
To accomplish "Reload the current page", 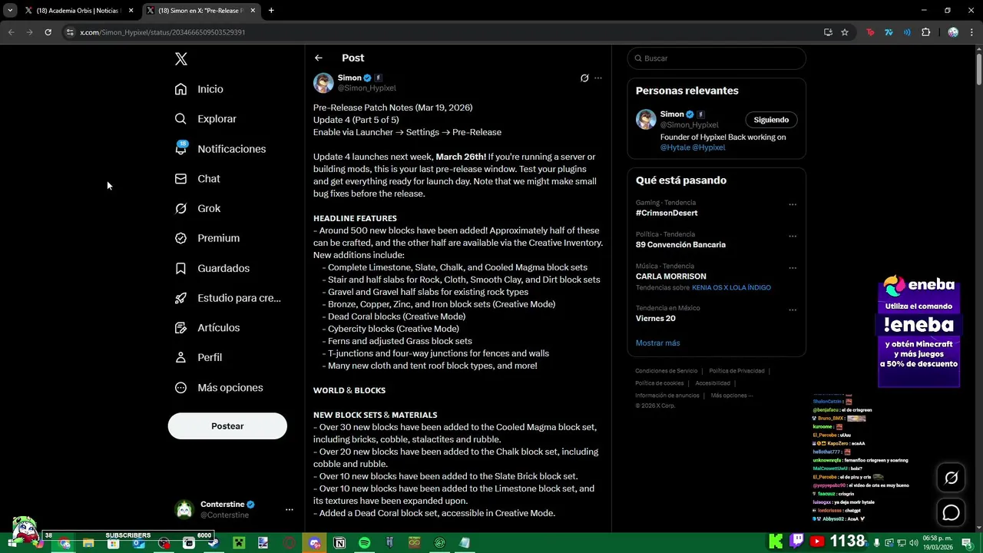I will pyautogui.click(x=48, y=32).
